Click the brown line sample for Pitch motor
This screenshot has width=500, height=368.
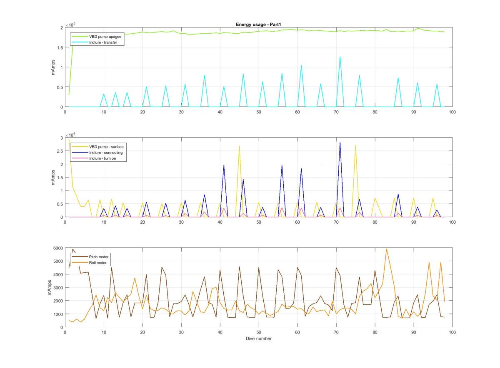[x=80, y=257]
